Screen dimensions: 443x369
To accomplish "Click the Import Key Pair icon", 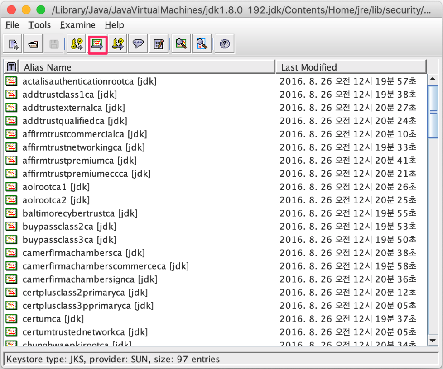I will [118, 44].
